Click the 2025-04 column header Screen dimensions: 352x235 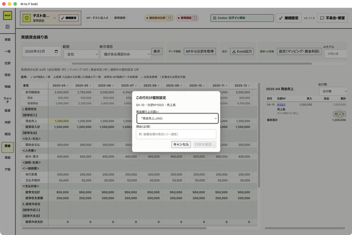click(60, 85)
